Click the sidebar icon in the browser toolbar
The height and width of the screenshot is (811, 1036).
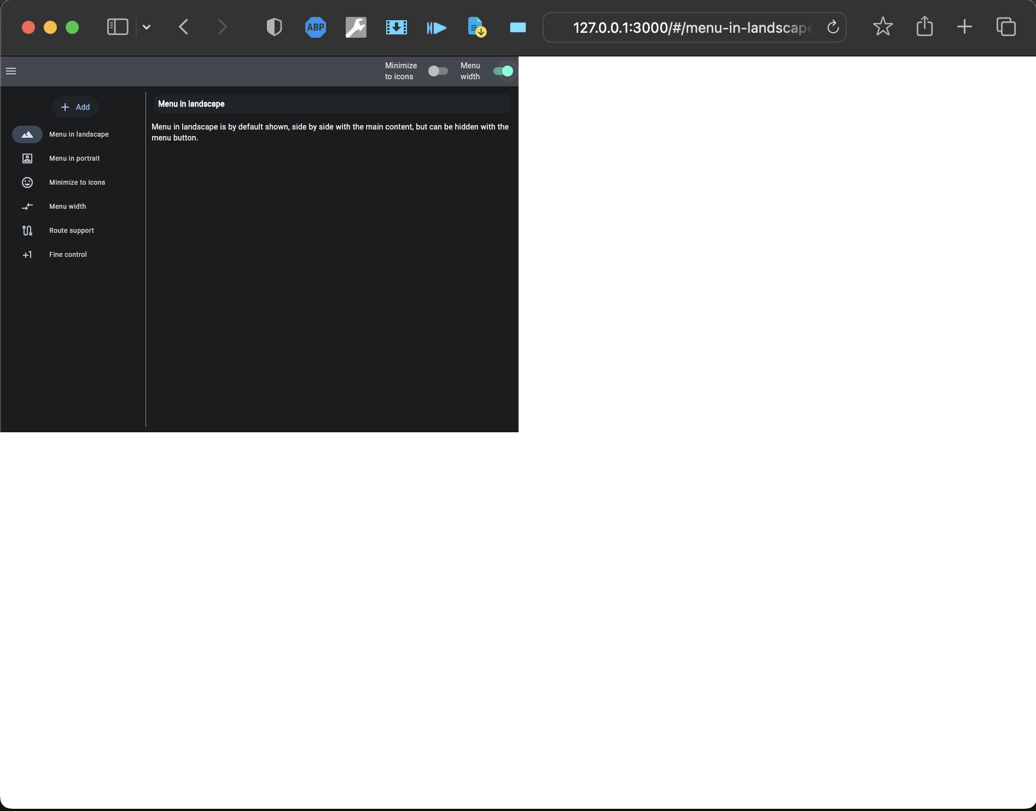117,27
